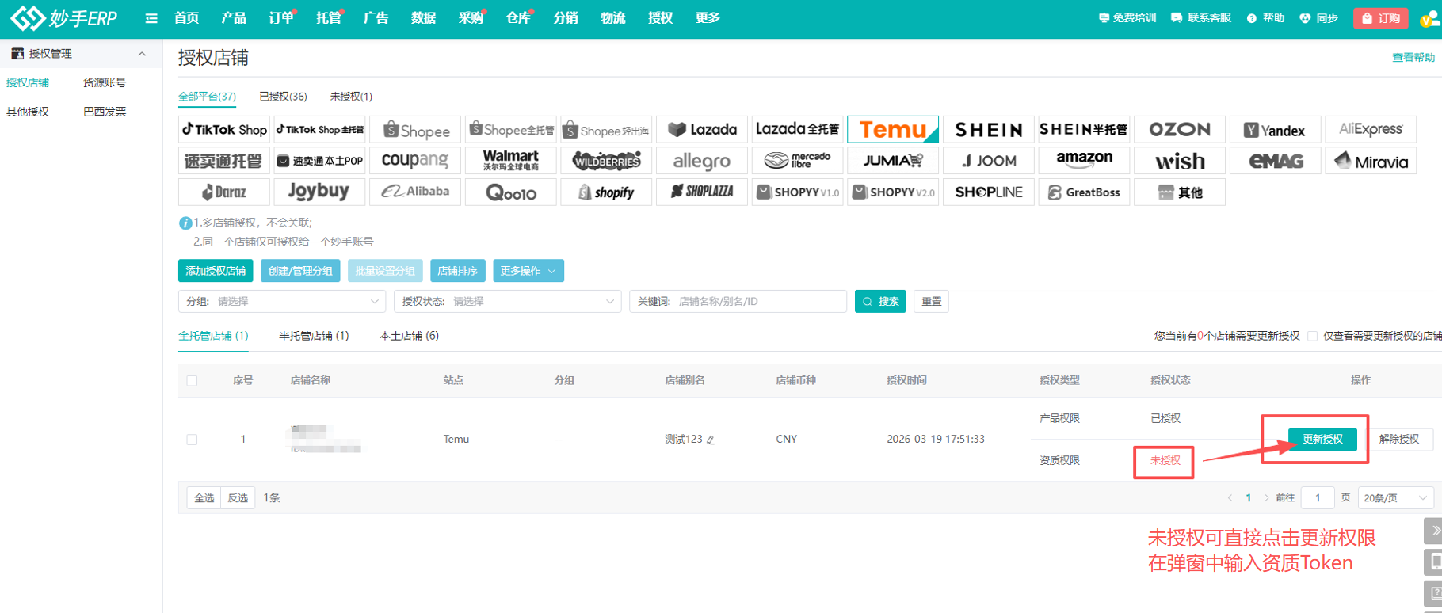This screenshot has width=1442, height=613.
Task: Open the 分组 group dropdown
Action: coord(282,302)
